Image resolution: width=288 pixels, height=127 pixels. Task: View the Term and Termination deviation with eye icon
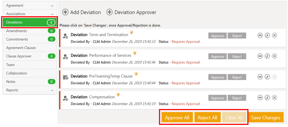point(260,36)
